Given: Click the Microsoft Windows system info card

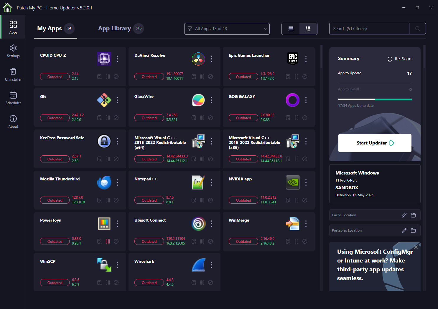Looking at the screenshot, I should [x=375, y=184].
